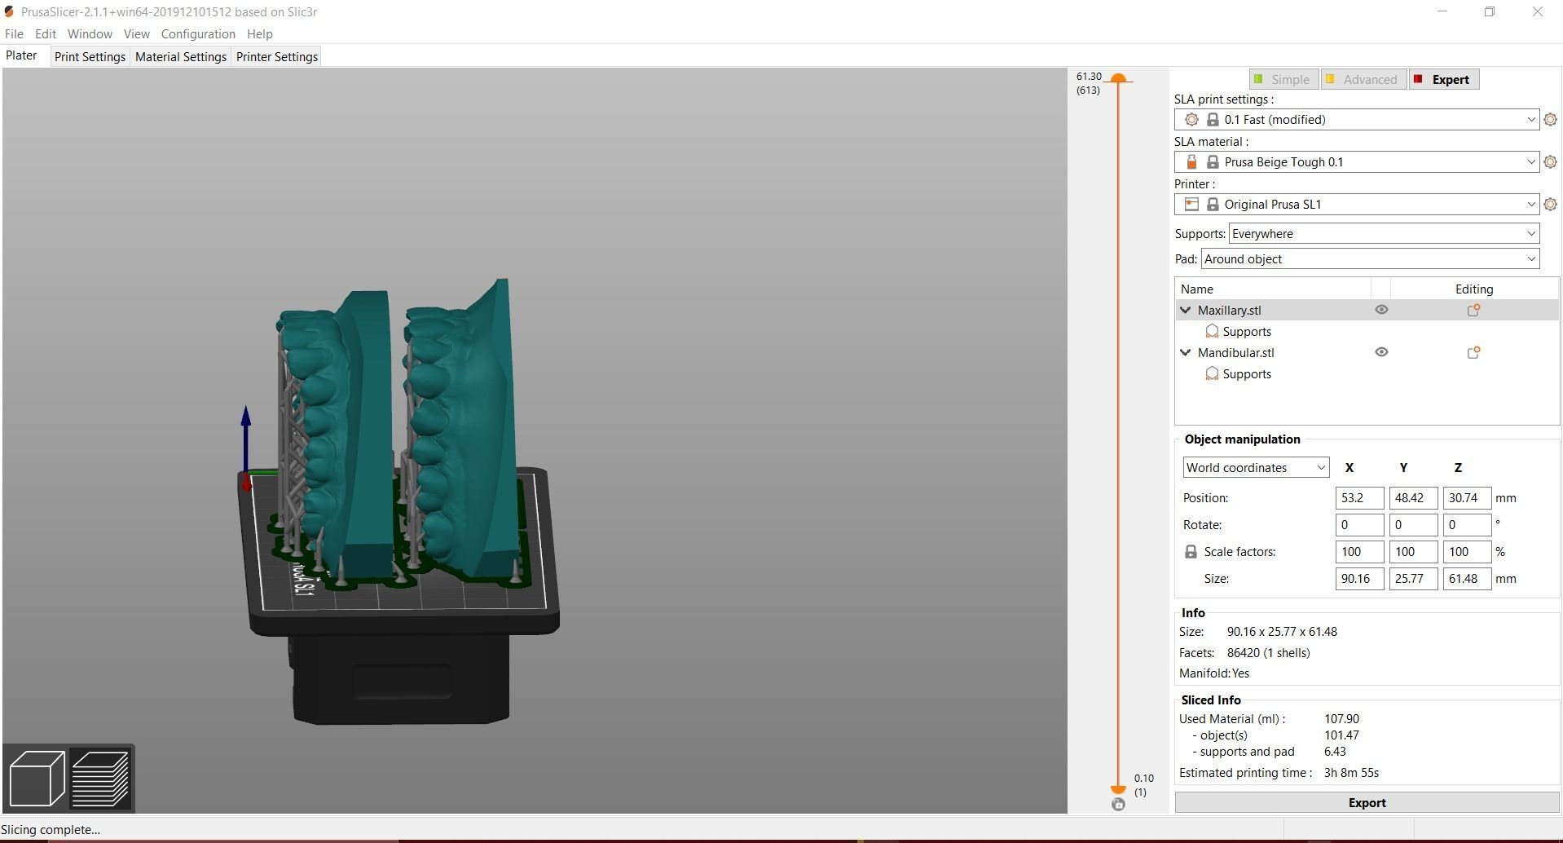Open SLA material preset dropdown
Screen dimensions: 1563x843
point(1357,162)
